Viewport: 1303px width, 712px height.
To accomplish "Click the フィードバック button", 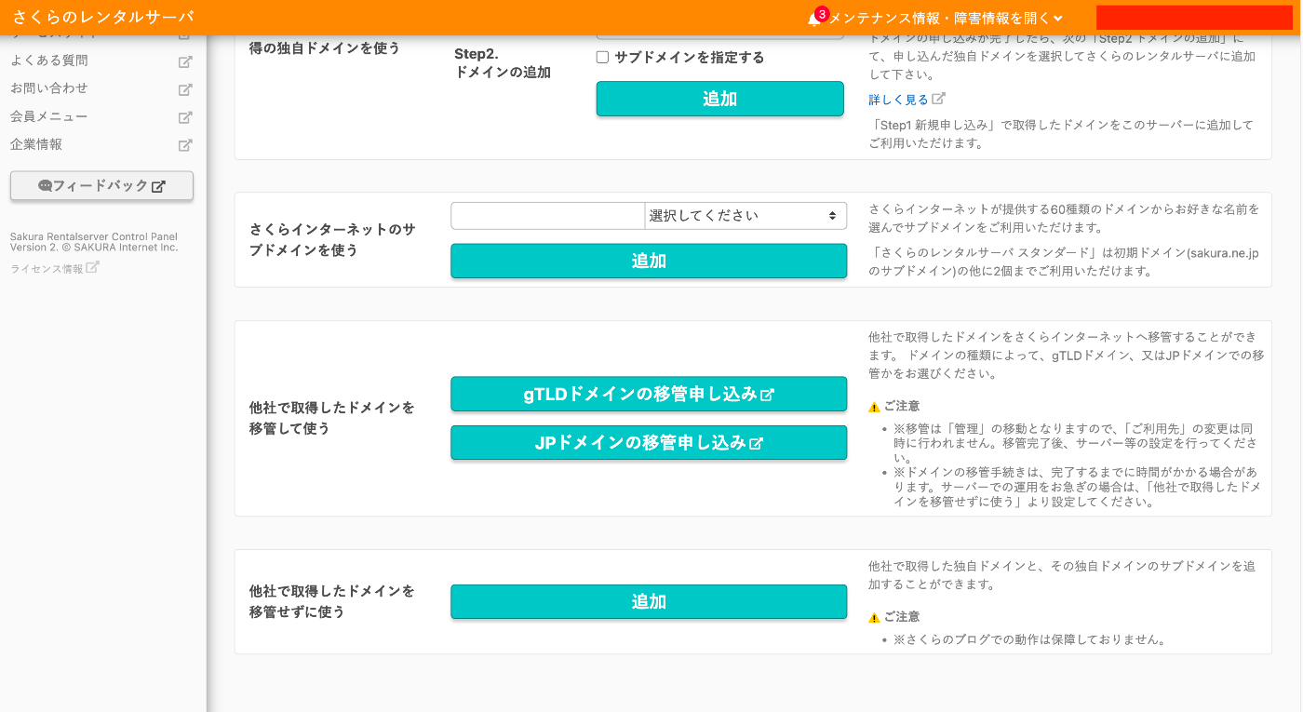I will (x=101, y=185).
